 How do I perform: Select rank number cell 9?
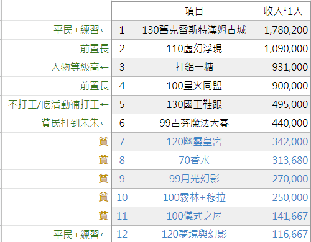(x=122, y=179)
